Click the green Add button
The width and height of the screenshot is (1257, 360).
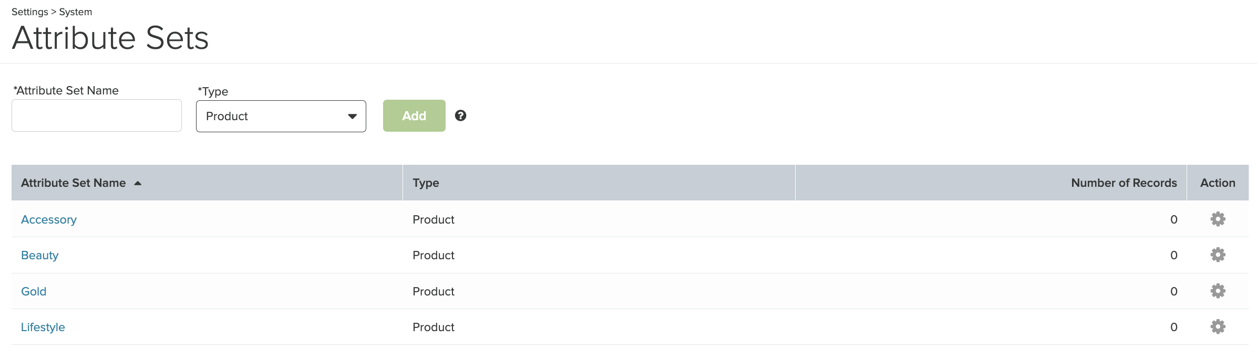point(414,115)
